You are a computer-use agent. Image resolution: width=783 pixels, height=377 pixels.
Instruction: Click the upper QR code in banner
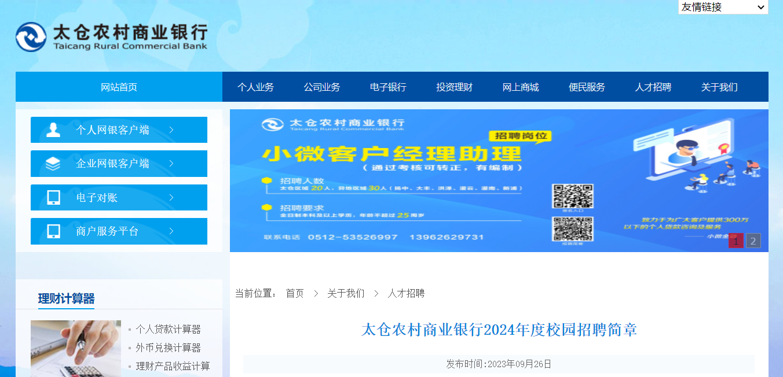coord(572,196)
